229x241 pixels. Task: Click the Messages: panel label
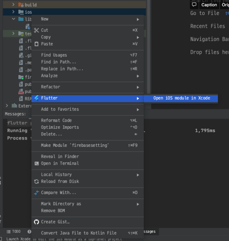15,114
